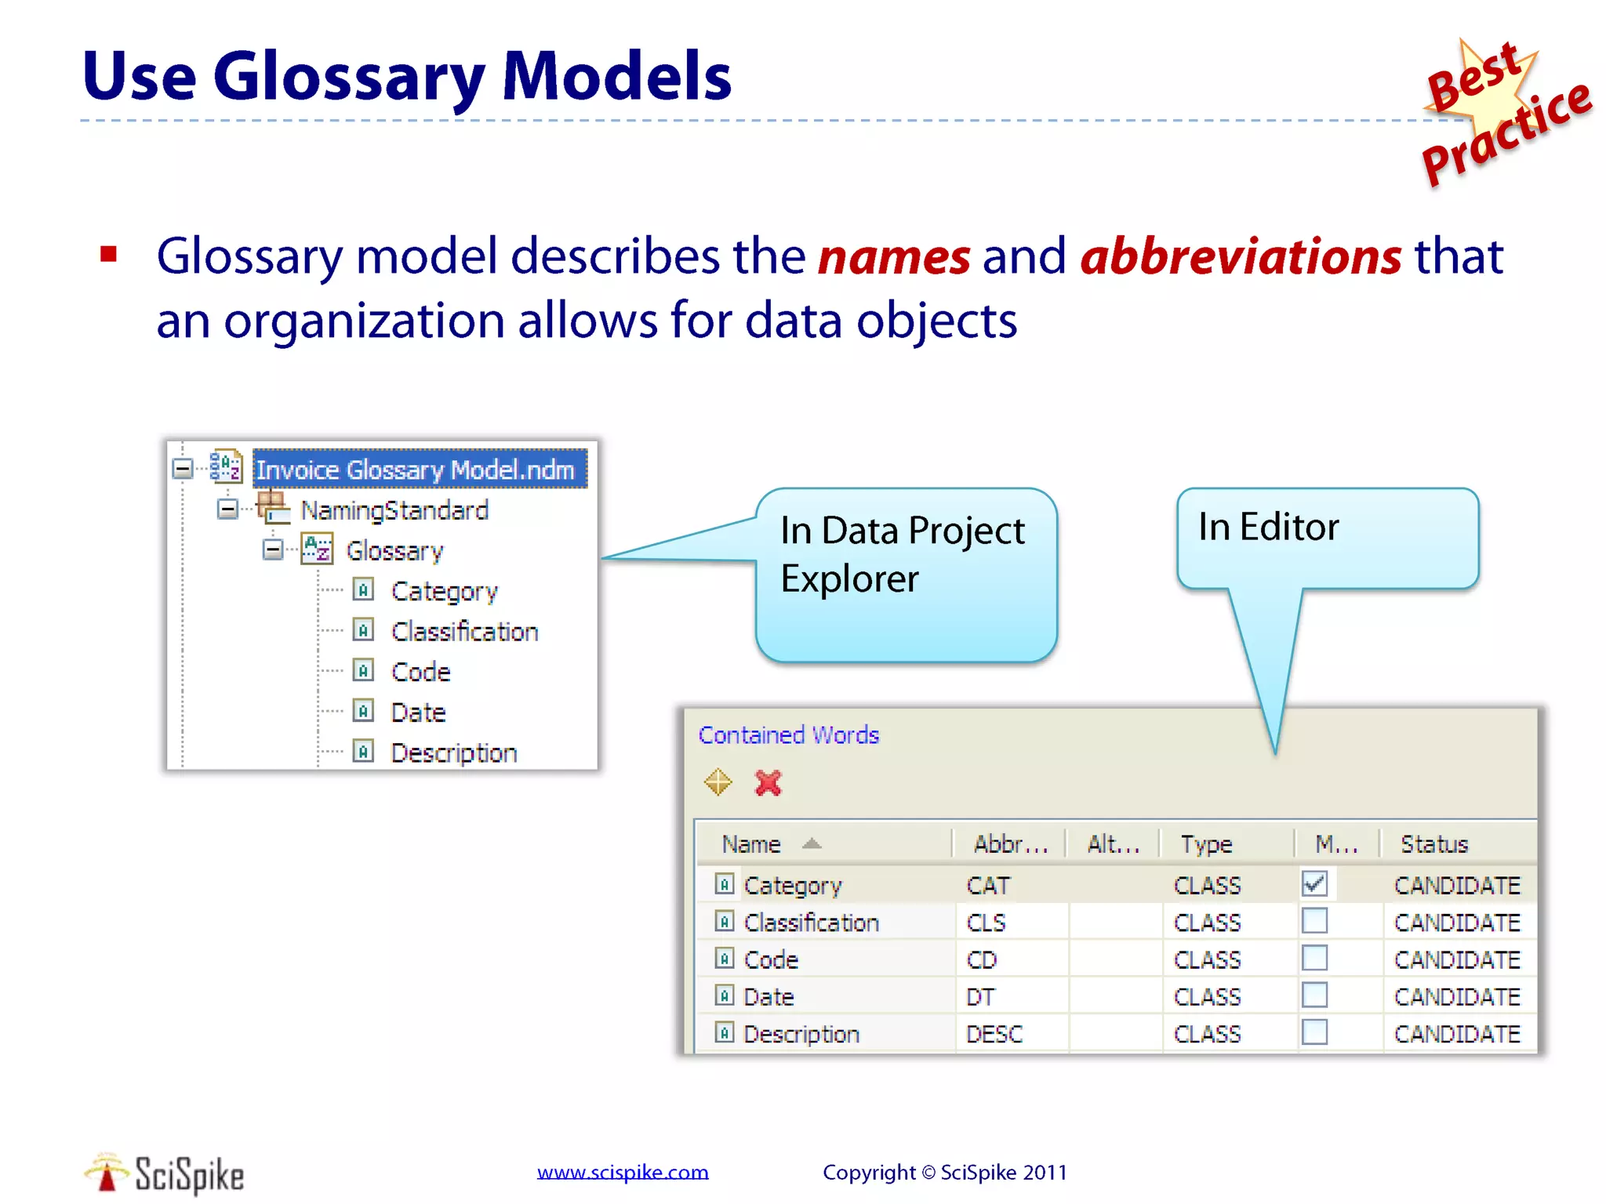The image size is (1606, 1204).
Task: Check the Classification row checkbox
Action: click(1314, 920)
